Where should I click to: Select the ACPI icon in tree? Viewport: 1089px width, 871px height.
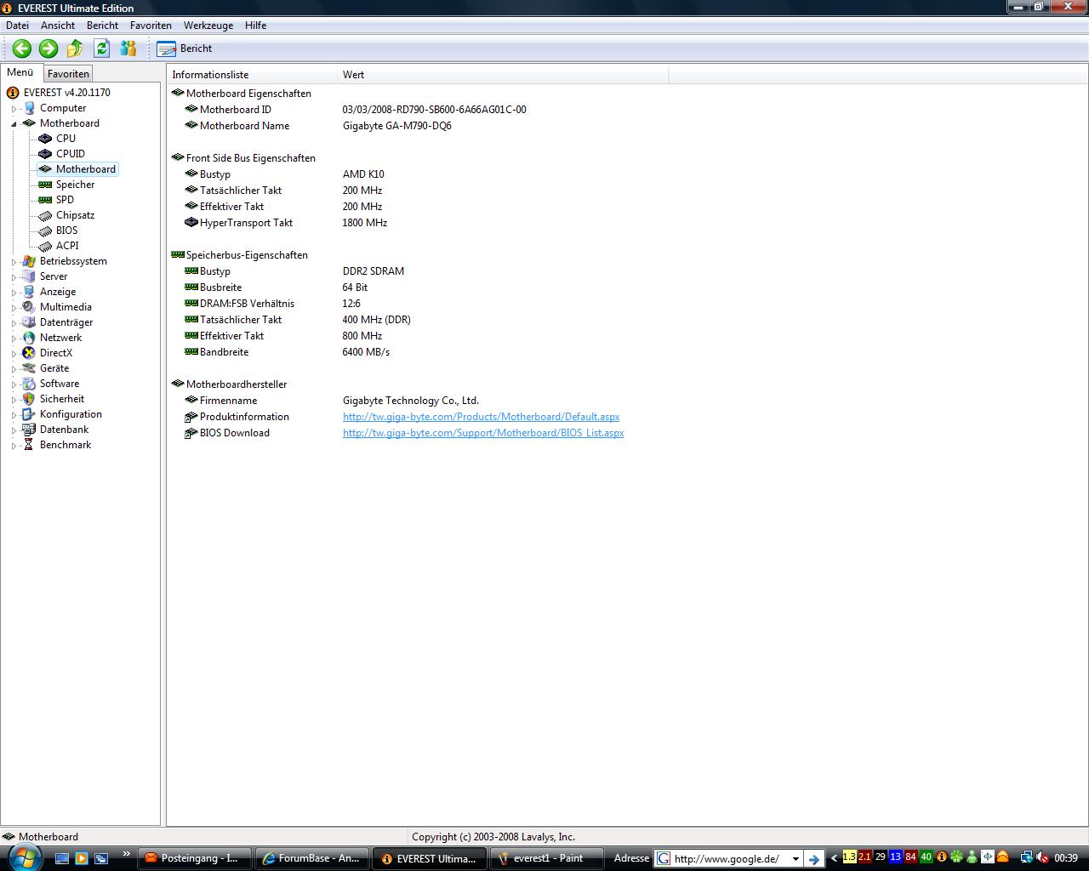45,246
